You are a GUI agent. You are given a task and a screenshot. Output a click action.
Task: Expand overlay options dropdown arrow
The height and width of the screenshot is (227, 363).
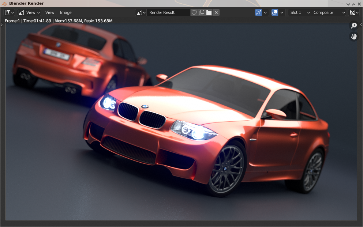point(282,12)
